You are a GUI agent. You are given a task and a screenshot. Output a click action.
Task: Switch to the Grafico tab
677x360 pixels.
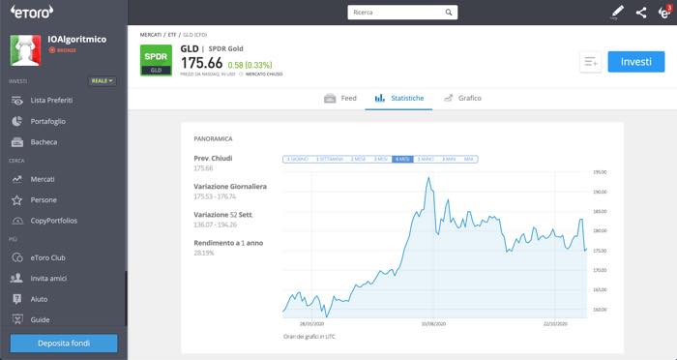click(x=462, y=98)
